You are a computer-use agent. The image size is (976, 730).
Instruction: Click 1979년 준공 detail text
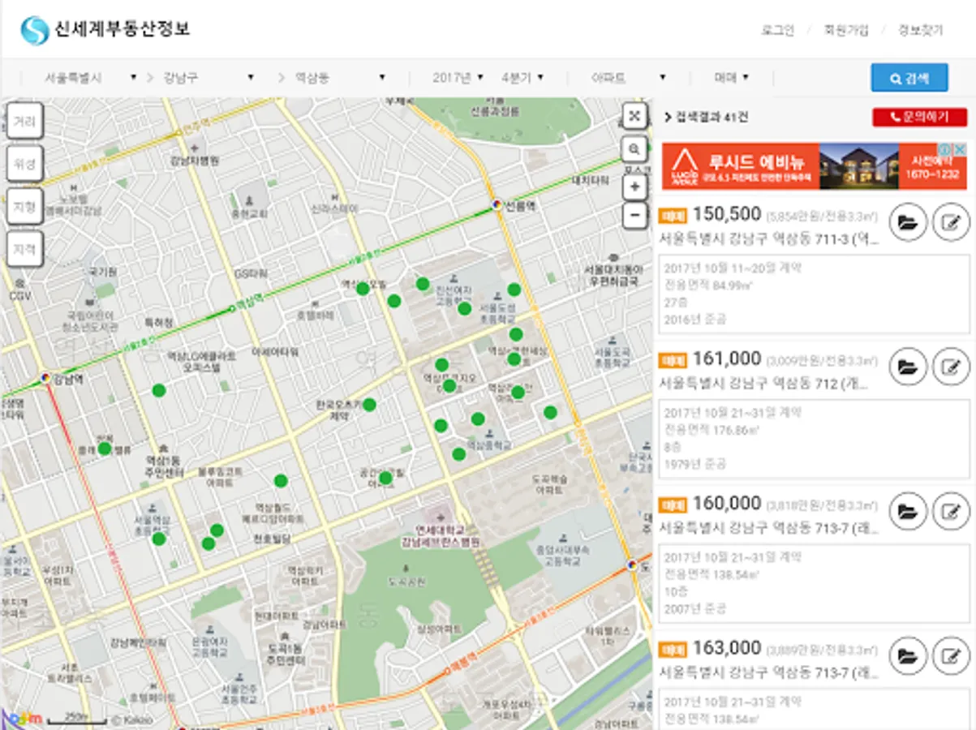tap(695, 464)
